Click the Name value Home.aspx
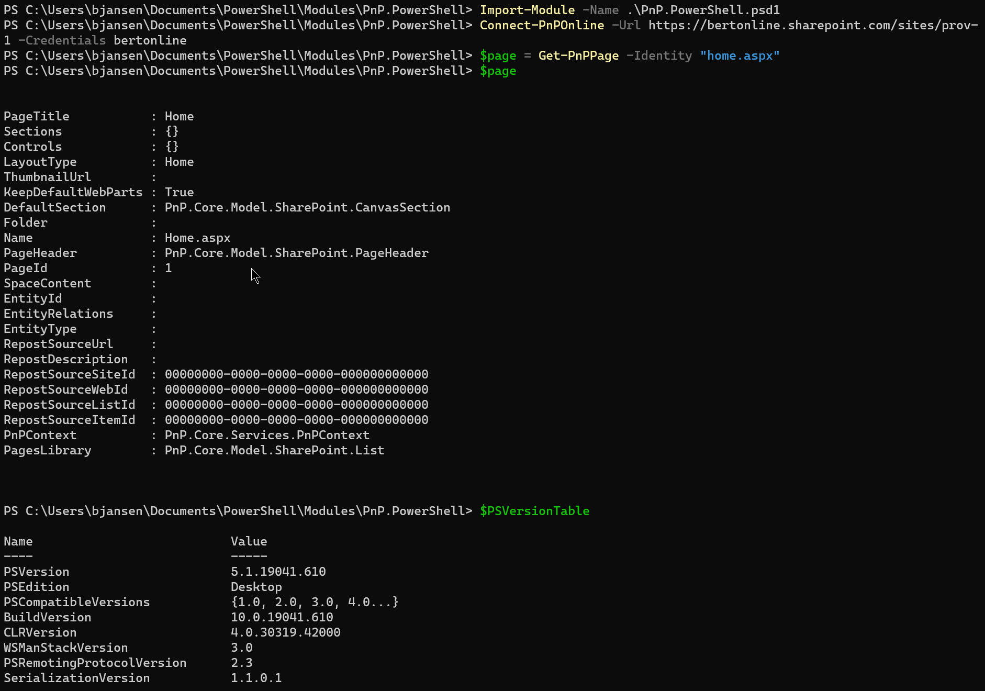This screenshot has height=691, width=985. 197,238
